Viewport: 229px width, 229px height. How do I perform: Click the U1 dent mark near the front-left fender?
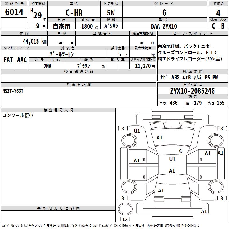(137, 131)
